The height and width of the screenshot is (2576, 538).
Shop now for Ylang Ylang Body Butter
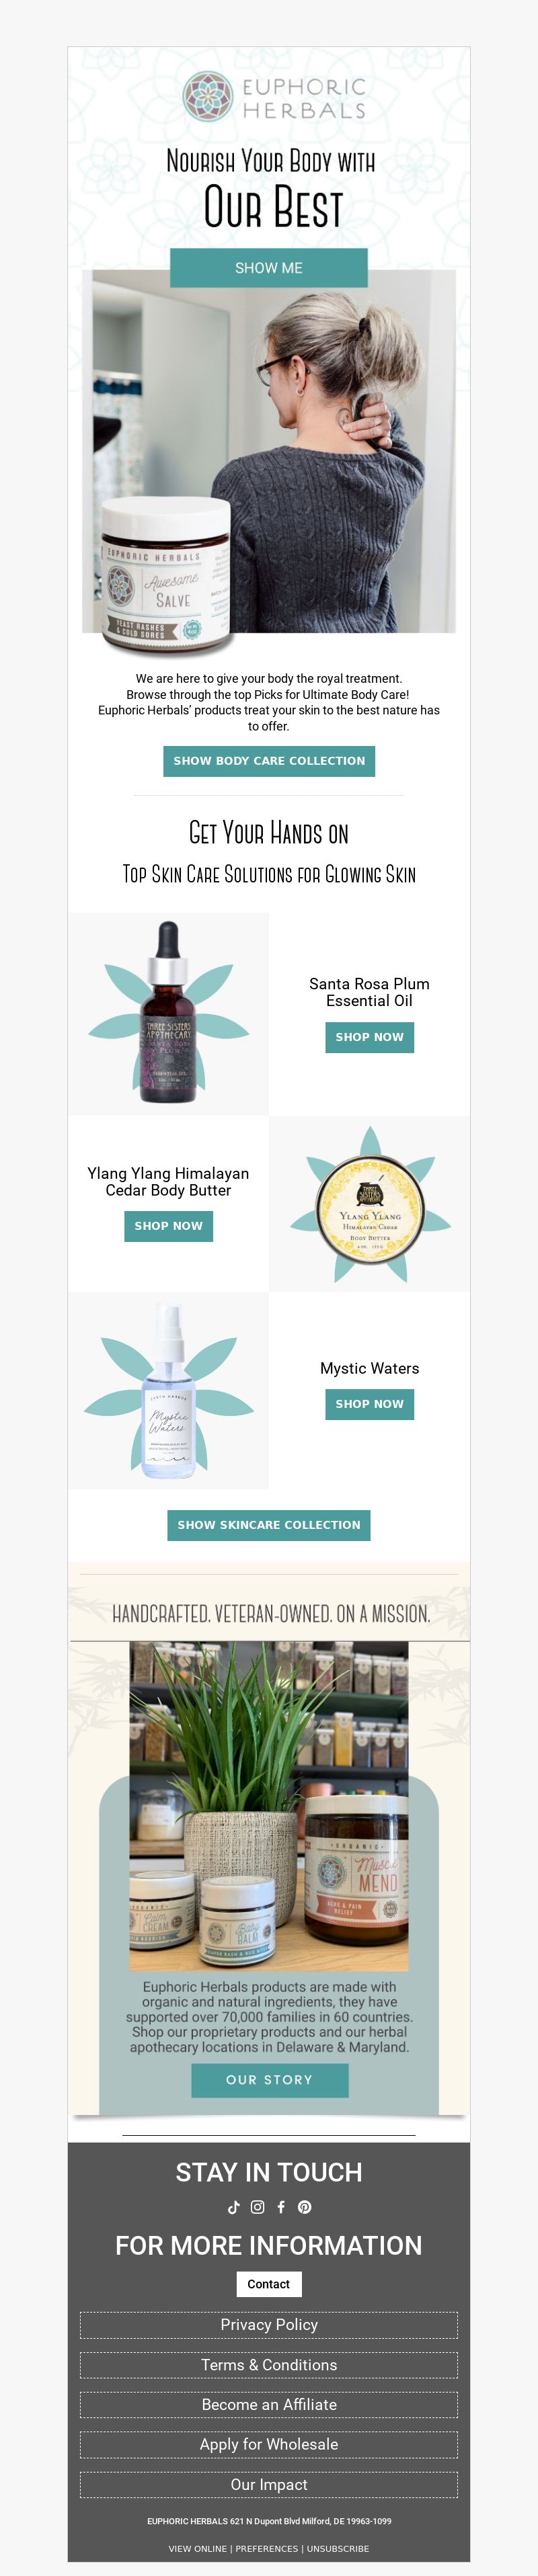(x=168, y=1226)
